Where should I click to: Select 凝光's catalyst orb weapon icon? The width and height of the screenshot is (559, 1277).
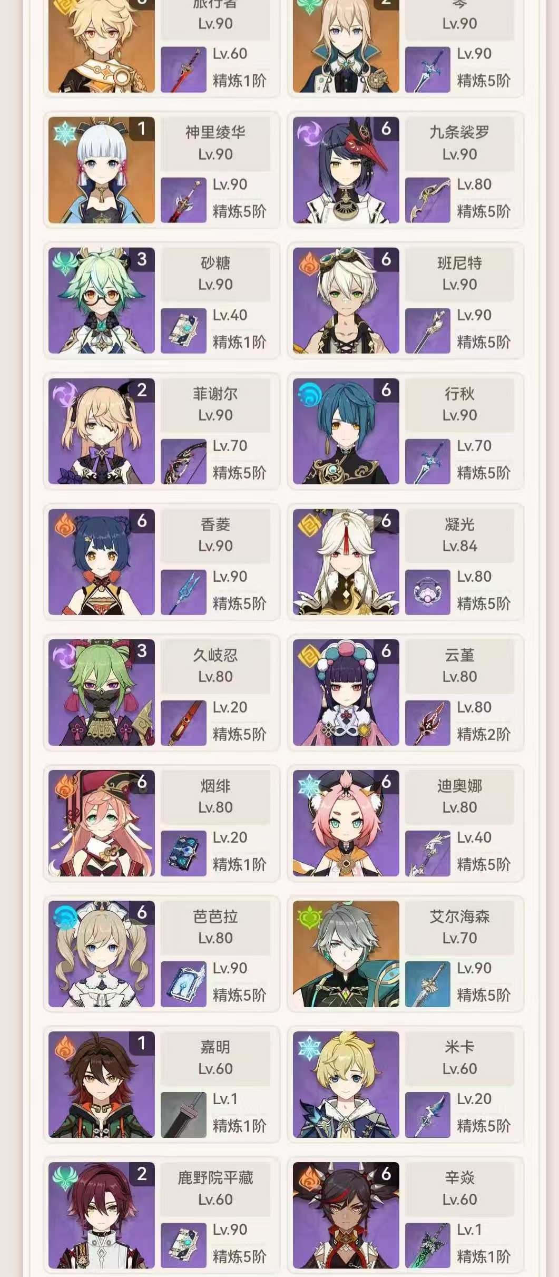[427, 592]
